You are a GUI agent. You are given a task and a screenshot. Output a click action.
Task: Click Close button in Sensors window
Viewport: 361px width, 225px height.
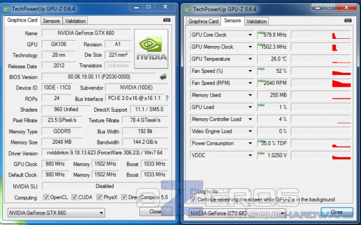pyautogui.click(x=337, y=212)
